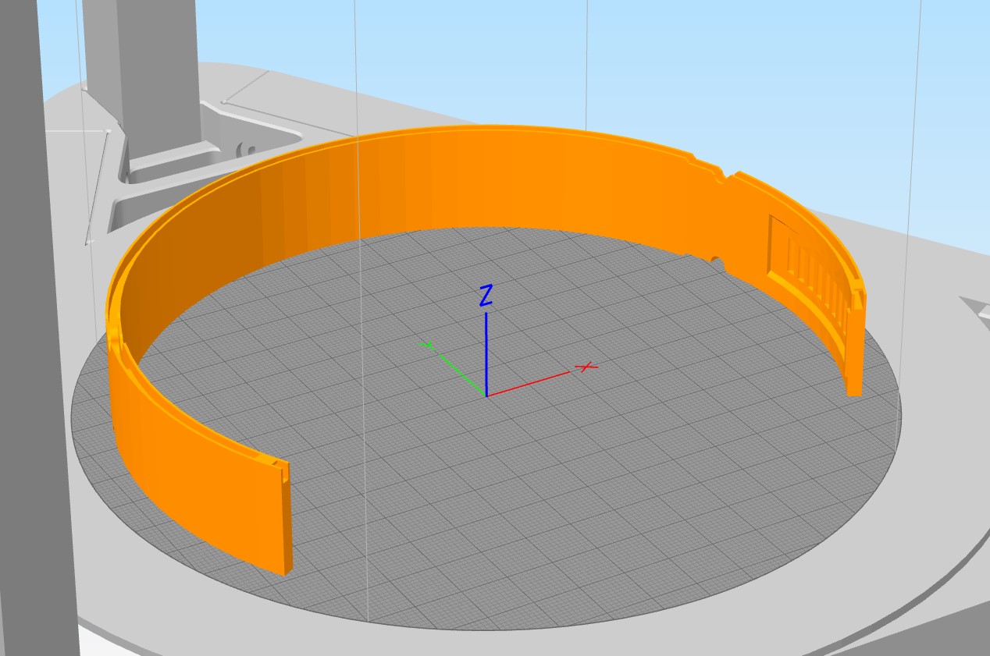Click the blue Z axis label

click(486, 296)
